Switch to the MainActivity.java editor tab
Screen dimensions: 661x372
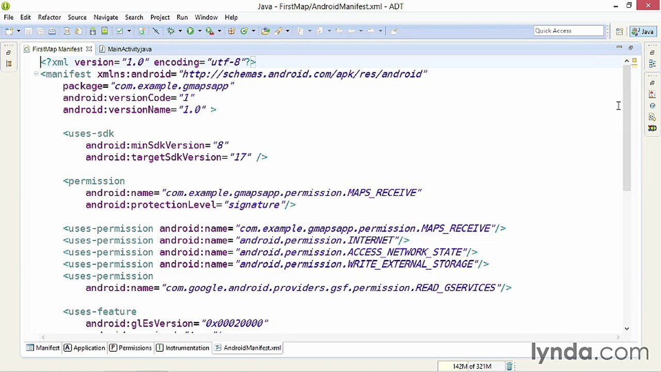click(125, 49)
